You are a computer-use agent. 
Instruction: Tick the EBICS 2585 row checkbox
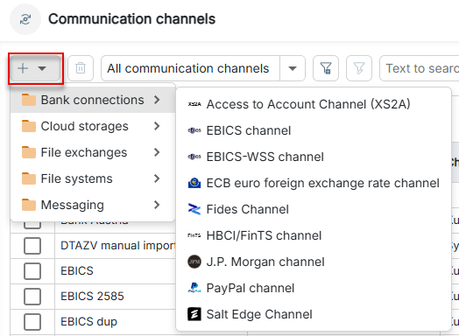(32, 297)
